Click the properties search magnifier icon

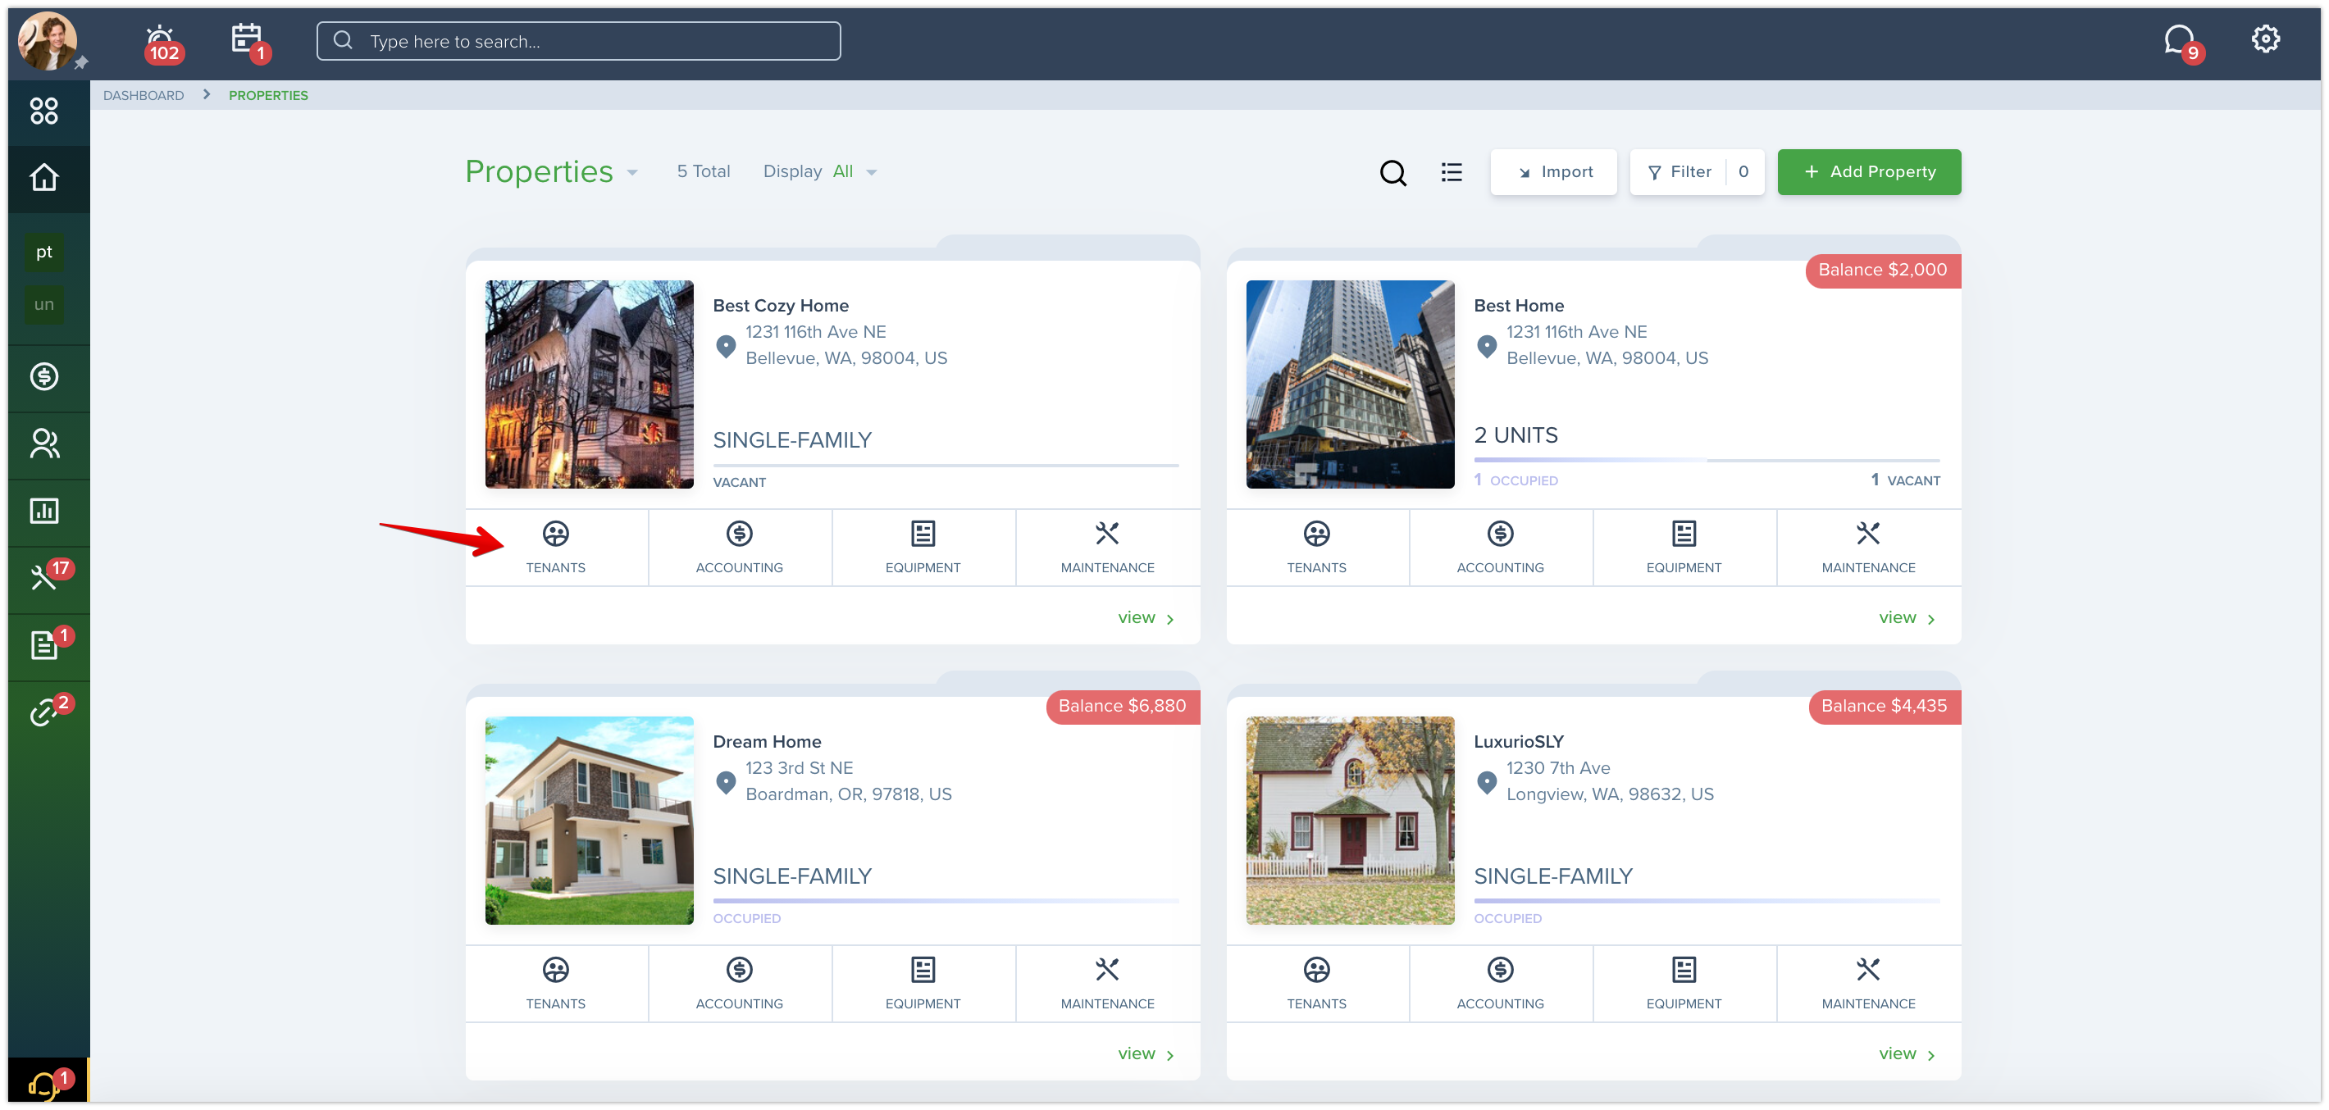[x=1392, y=171]
